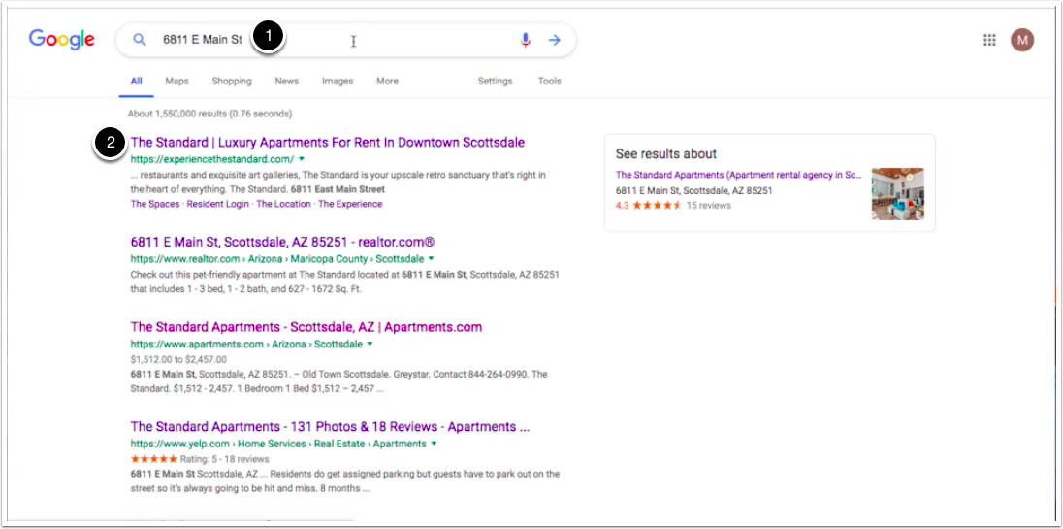1063x529 pixels.
Task: Click the side panel address 6811 E Main St, Scottsdale
Action: tap(693, 190)
